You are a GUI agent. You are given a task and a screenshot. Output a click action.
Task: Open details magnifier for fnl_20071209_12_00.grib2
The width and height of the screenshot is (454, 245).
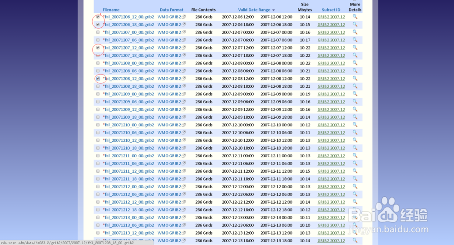(355, 109)
